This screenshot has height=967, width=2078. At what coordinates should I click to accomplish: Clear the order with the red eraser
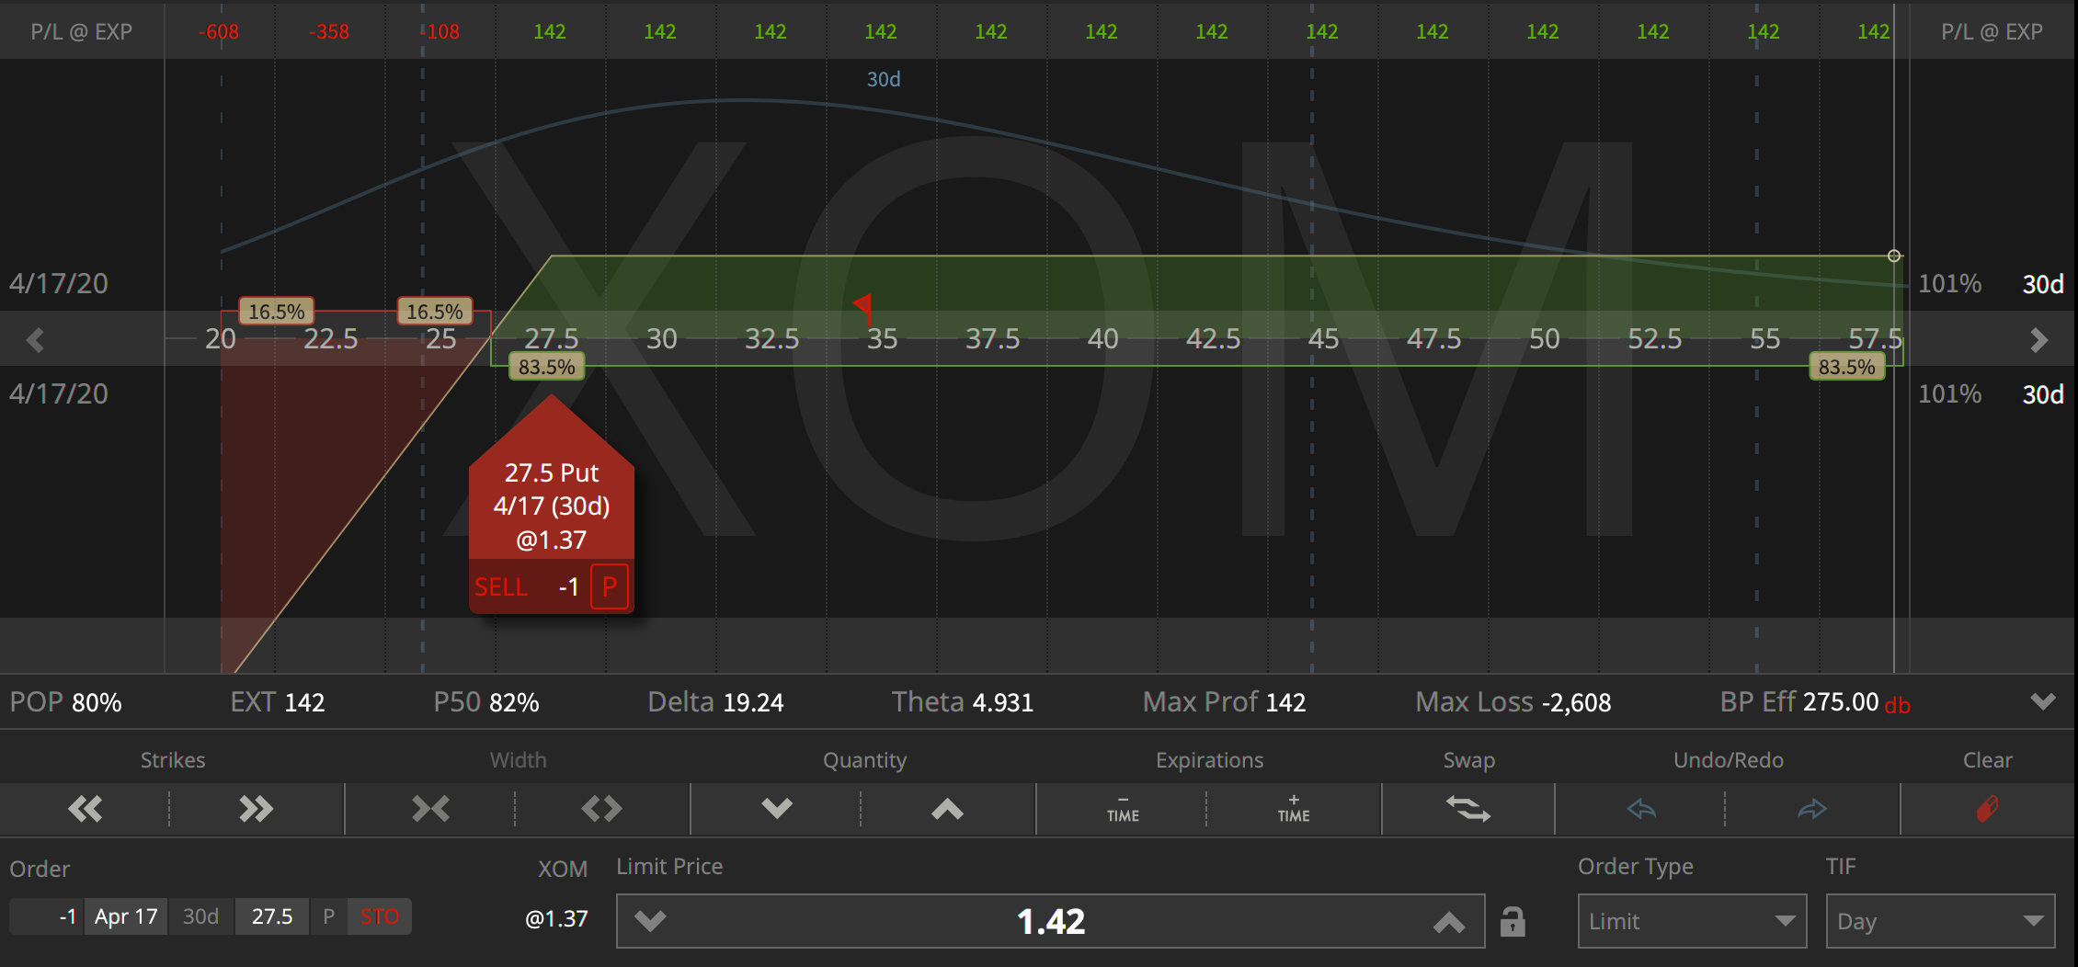click(x=1988, y=809)
